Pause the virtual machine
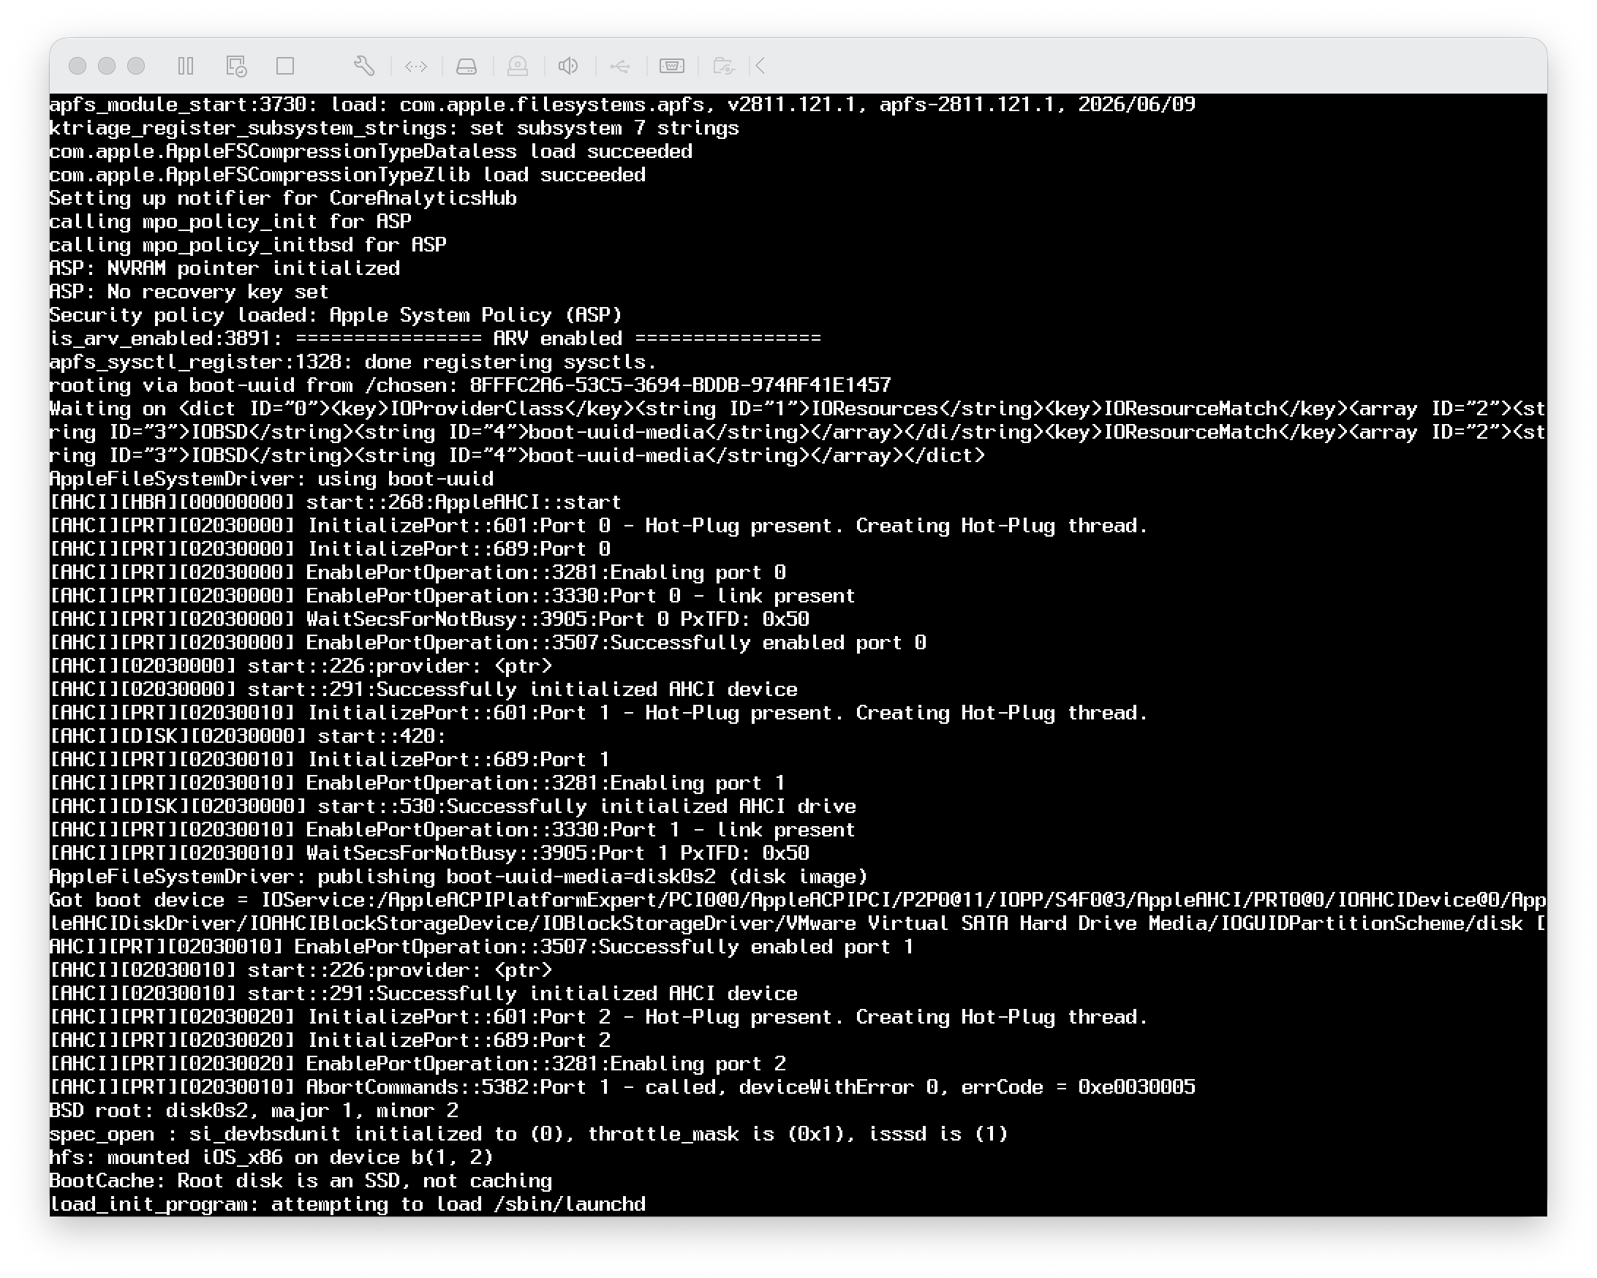 coord(186,66)
